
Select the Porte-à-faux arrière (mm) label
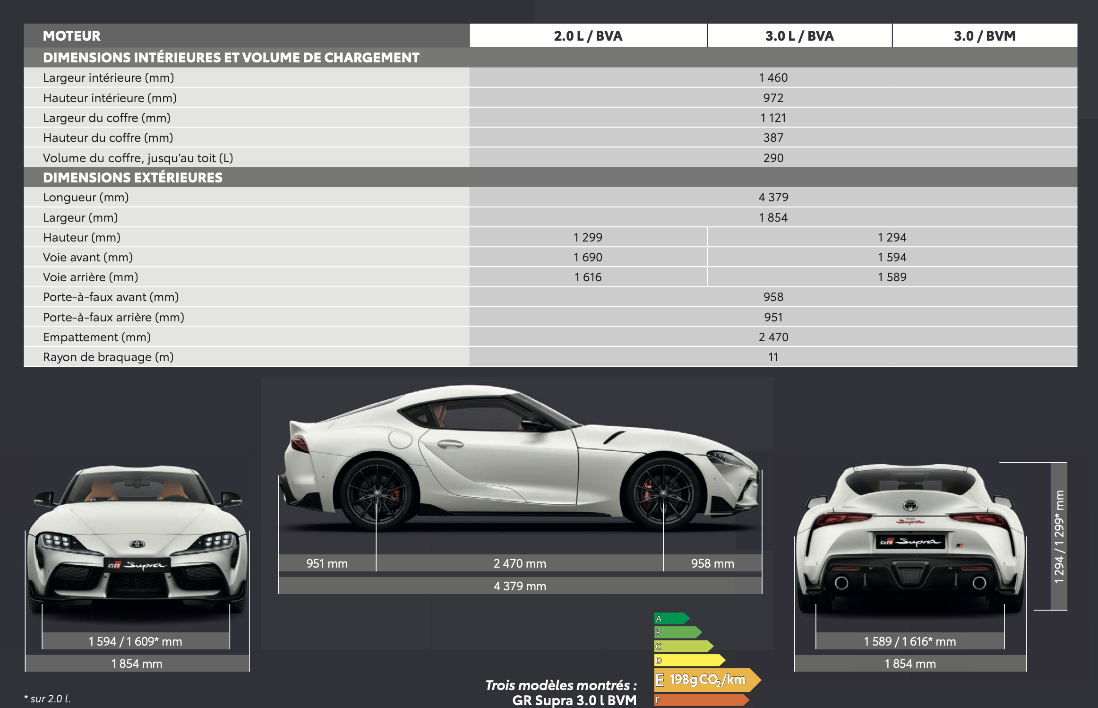[x=114, y=317]
